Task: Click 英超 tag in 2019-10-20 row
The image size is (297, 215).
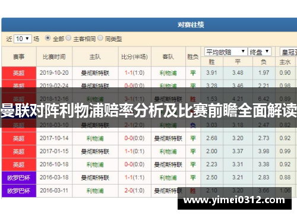Action: click(19, 73)
